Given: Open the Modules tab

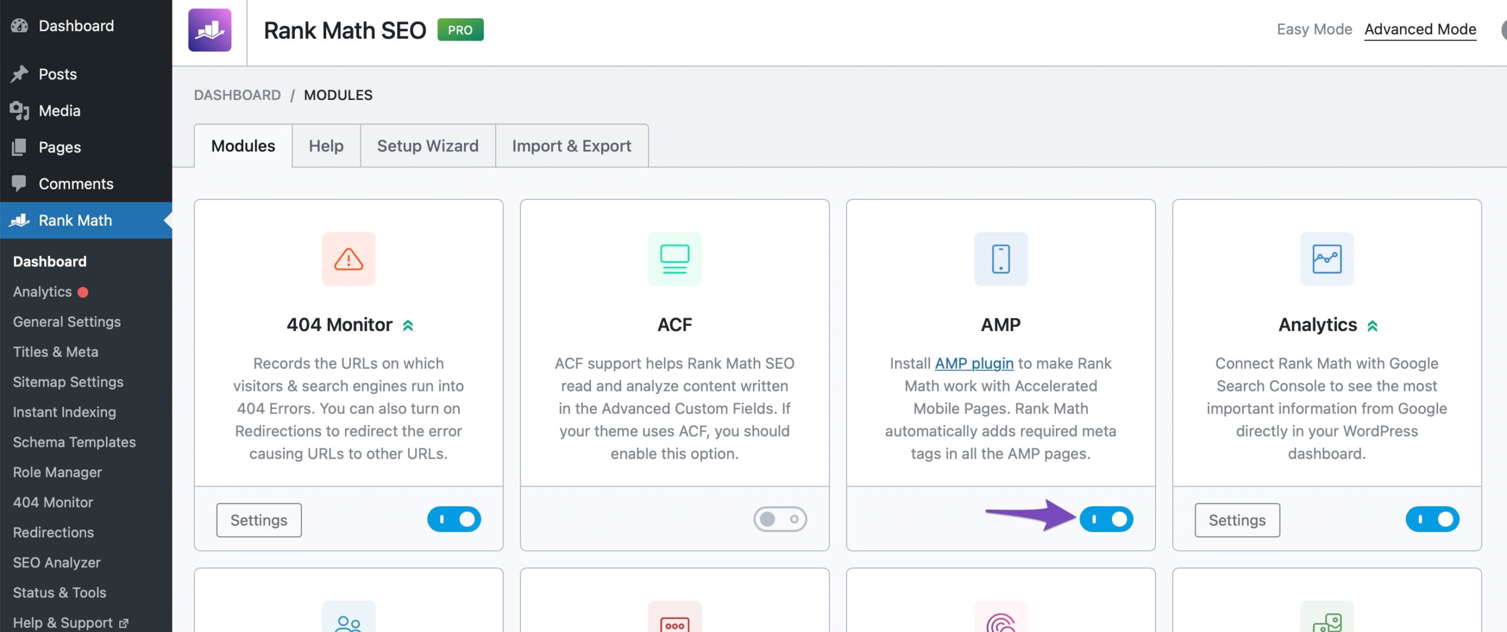Looking at the screenshot, I should [x=243, y=146].
